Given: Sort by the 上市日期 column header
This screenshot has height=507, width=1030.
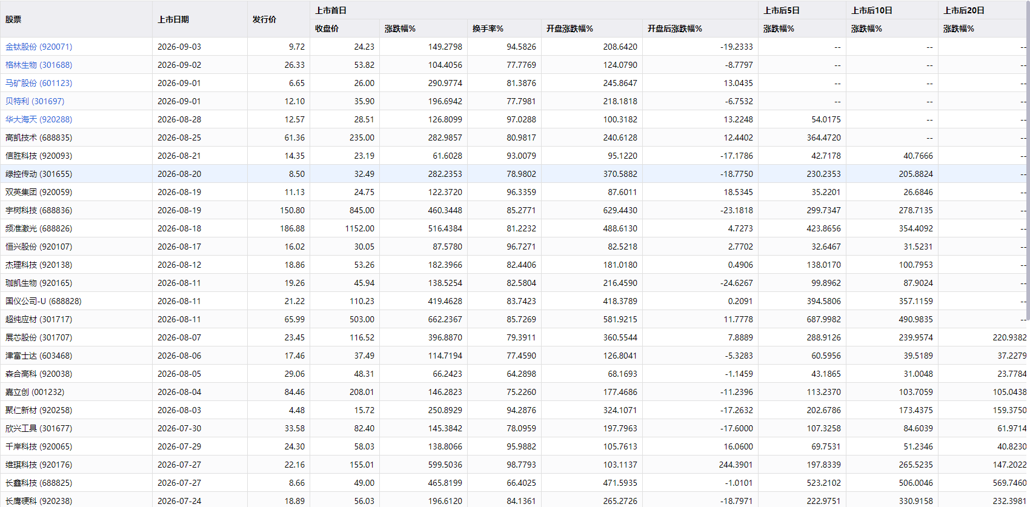Looking at the screenshot, I should tap(173, 19).
